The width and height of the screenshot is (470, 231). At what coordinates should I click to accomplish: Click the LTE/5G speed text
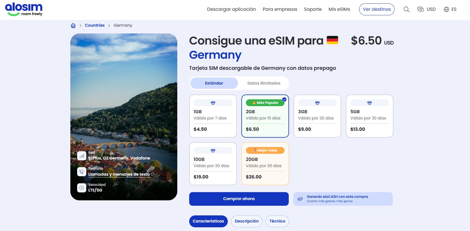[x=95, y=190]
